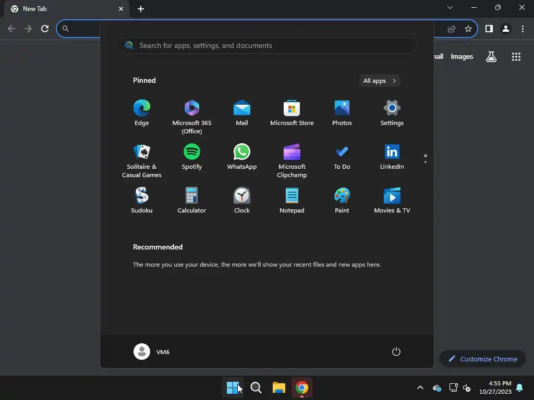Open a new Chrome tab with plus

(141, 9)
